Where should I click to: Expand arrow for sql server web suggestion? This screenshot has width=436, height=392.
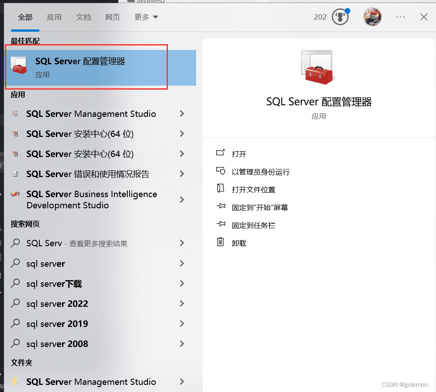tap(182, 263)
